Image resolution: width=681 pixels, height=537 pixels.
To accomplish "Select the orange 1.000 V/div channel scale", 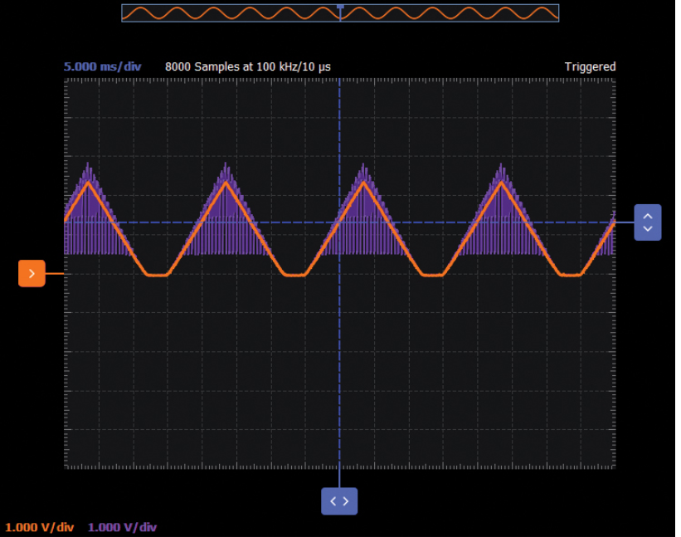I will [x=40, y=527].
